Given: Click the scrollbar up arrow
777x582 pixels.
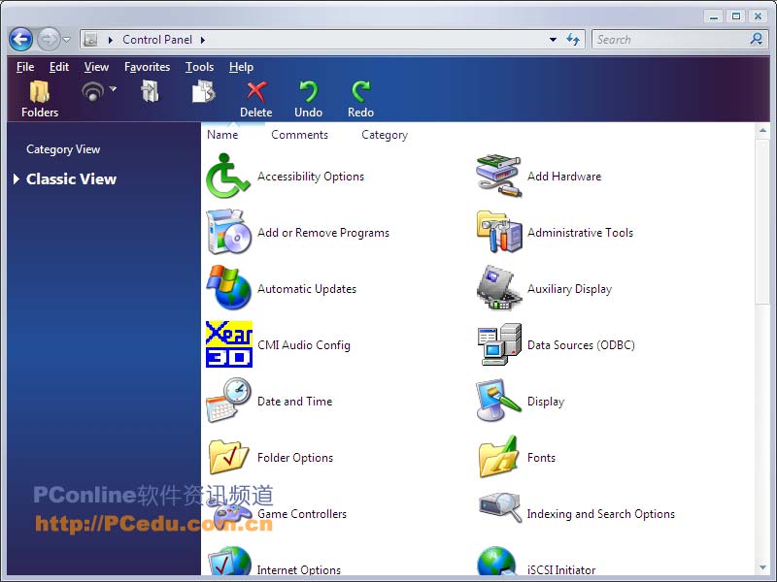Looking at the screenshot, I should click(x=762, y=131).
